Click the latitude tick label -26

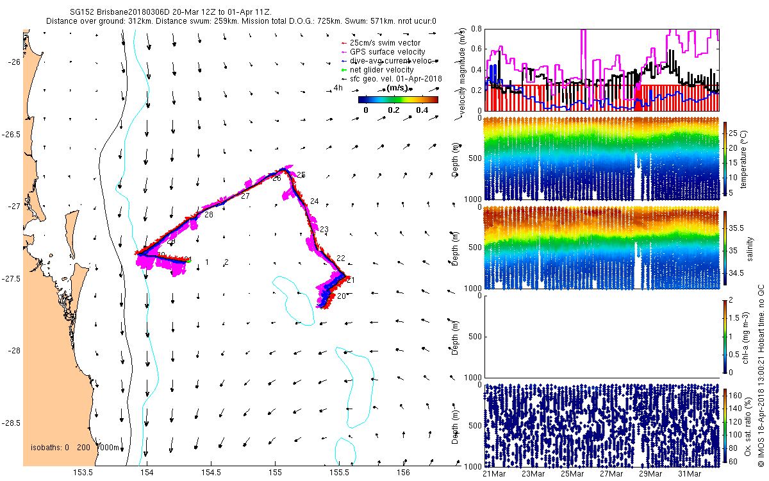click(15, 62)
